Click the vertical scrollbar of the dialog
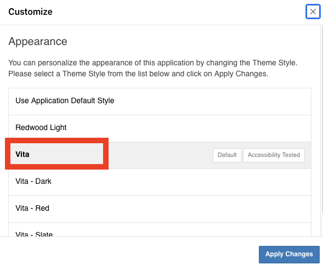Screen dimensions: 323x270 [x=322, y=120]
